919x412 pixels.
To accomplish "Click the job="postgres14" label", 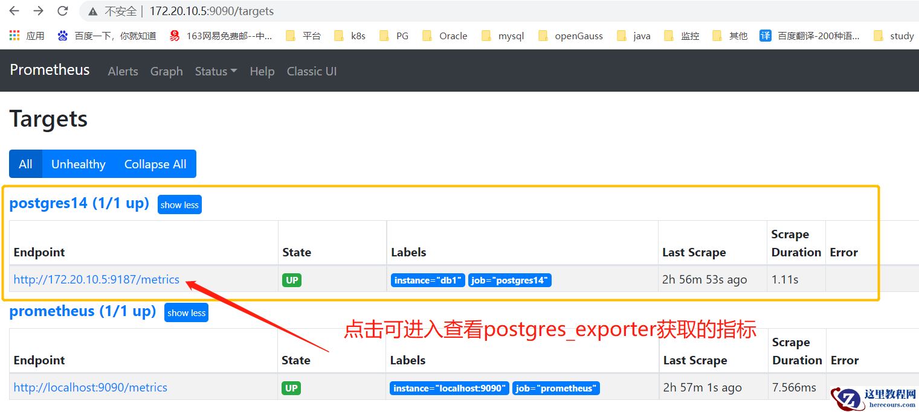I will pos(509,280).
